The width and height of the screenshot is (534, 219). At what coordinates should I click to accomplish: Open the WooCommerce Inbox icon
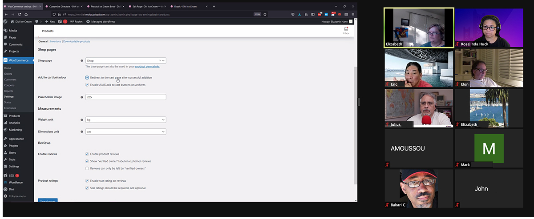(346, 30)
